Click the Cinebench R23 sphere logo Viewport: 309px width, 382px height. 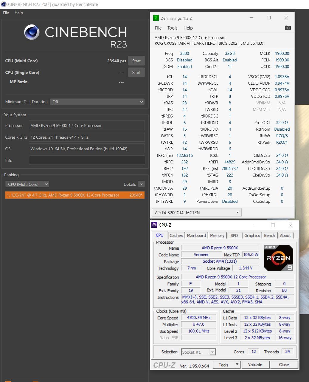32,32
